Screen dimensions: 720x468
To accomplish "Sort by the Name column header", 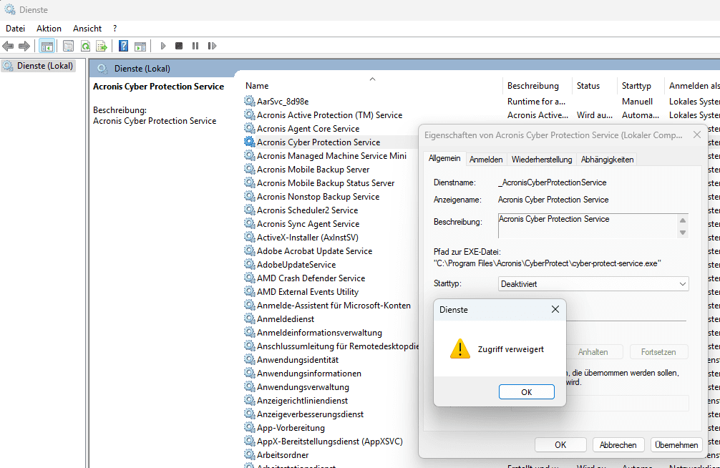I will click(374, 86).
